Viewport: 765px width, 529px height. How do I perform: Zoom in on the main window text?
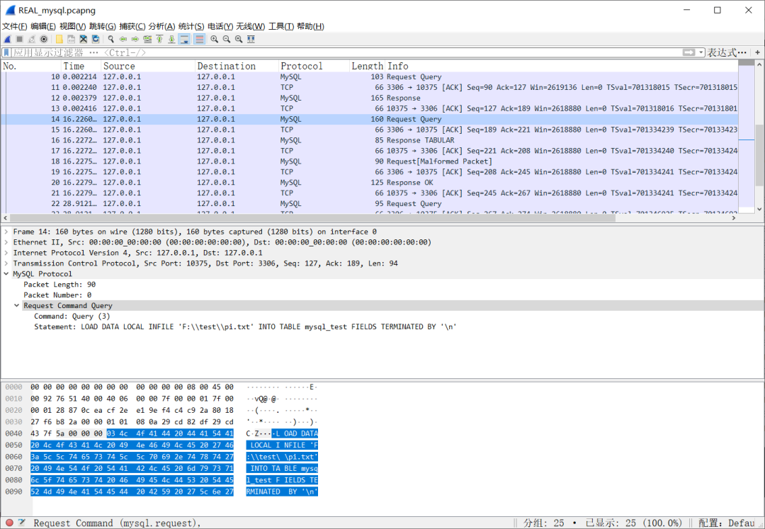pos(214,39)
